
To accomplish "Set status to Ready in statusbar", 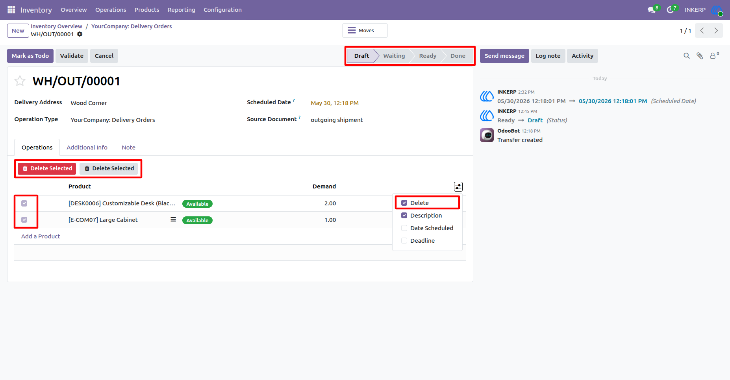I will pos(428,56).
